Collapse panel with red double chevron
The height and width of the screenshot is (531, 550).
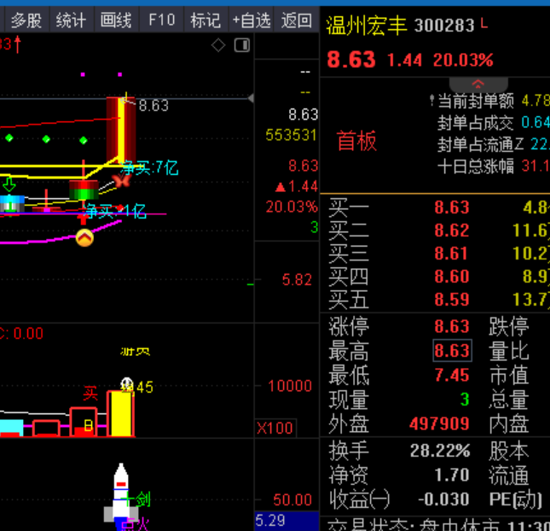pos(478,85)
